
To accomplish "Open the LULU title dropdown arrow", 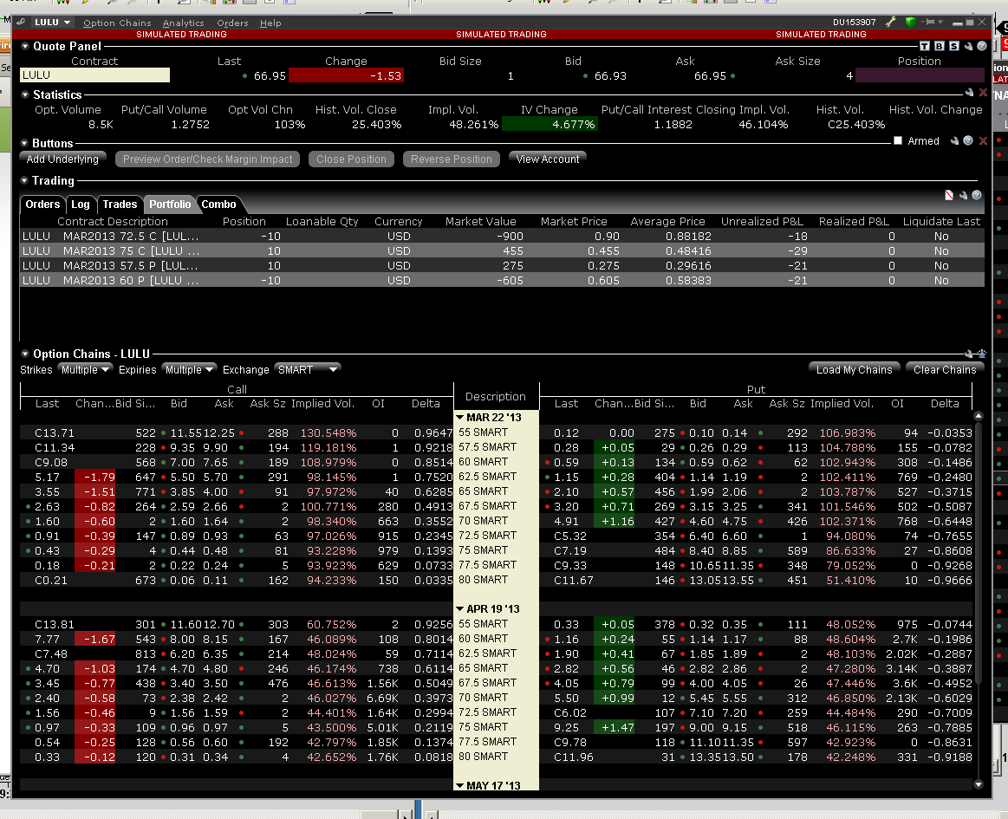I will point(67,23).
